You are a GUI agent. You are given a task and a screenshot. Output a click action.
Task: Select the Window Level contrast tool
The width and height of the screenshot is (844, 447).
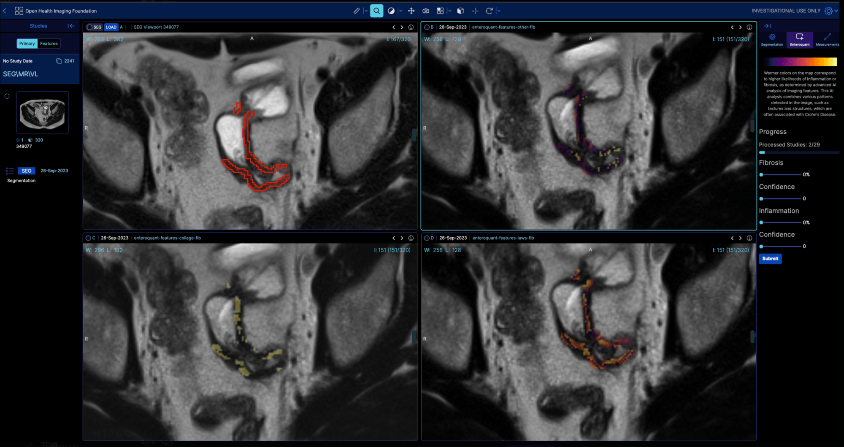pyautogui.click(x=391, y=11)
